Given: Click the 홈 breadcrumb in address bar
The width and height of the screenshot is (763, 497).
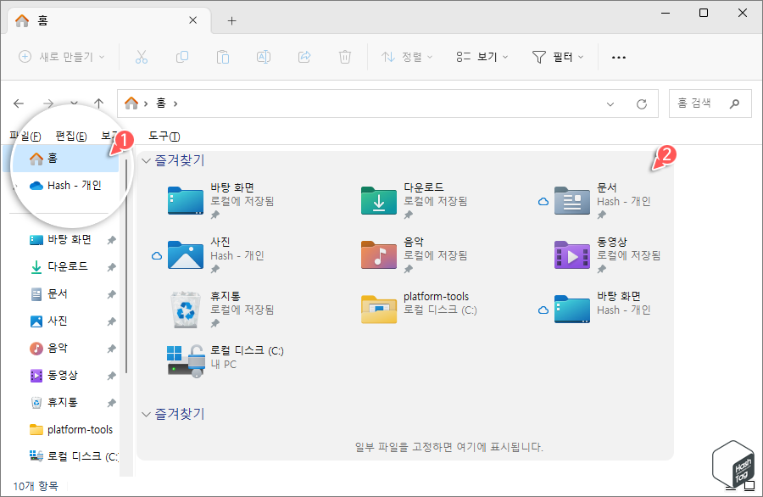Looking at the screenshot, I should click(x=160, y=103).
